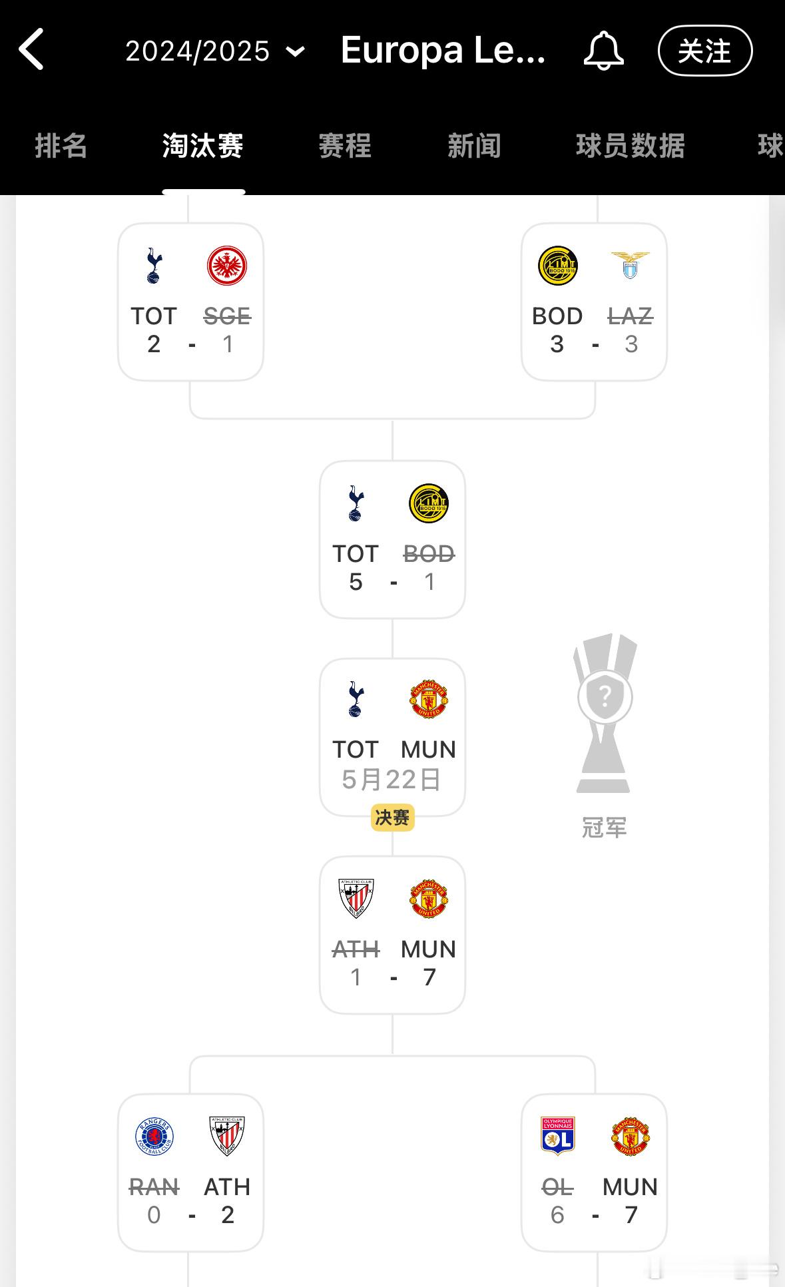Tap the 关注 follow button
This screenshot has width=785, height=1287.
tap(705, 51)
